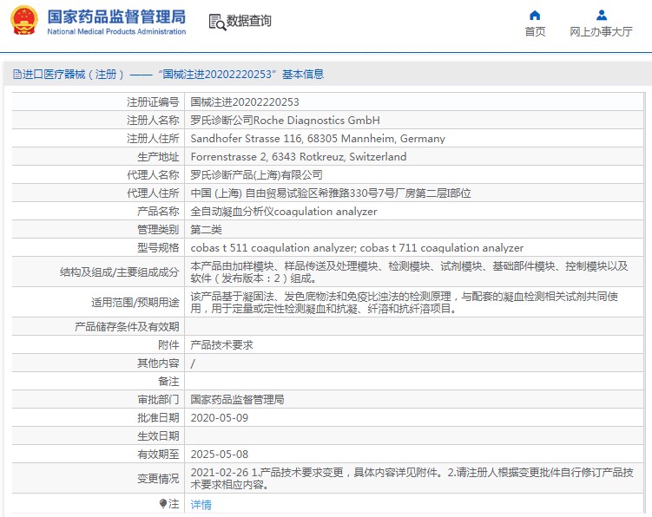Click National Medical Products Administration subtitle
The height and width of the screenshot is (517, 652).
[116, 31]
